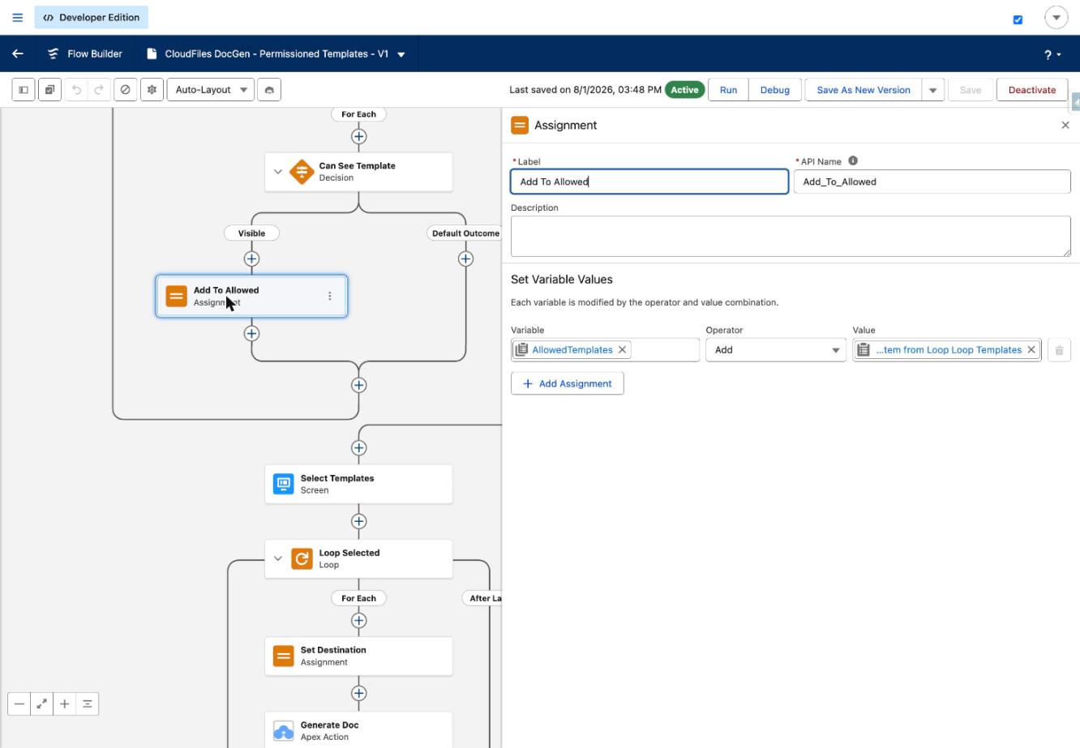The width and height of the screenshot is (1080, 748).
Task: Add element above Select Templates node
Action: 358,447
